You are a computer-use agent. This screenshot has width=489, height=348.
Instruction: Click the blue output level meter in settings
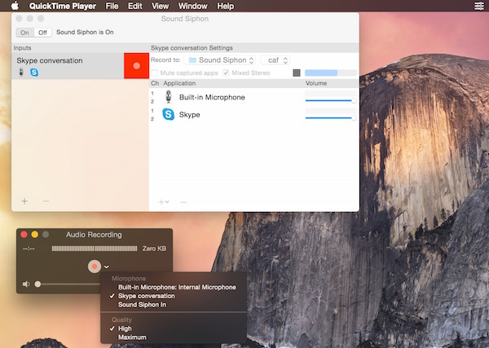point(331,73)
